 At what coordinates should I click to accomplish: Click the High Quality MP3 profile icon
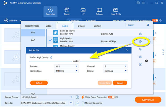coord(56,40)
